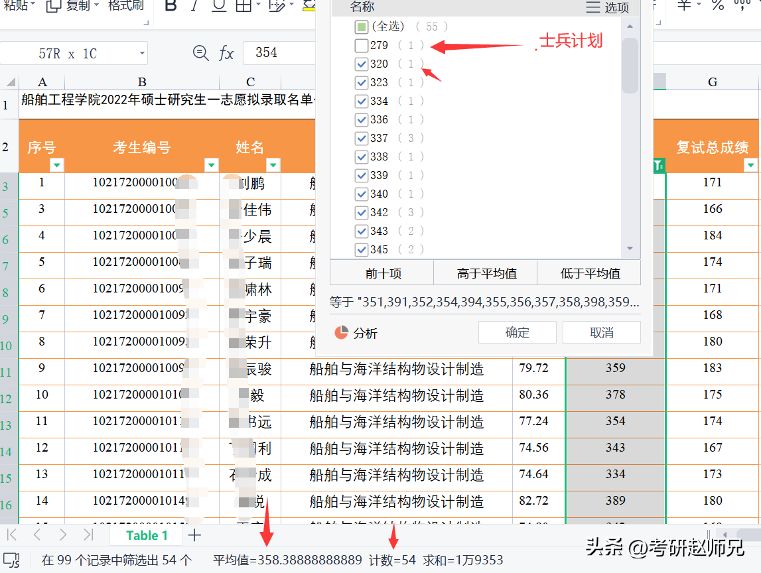The image size is (761, 573).
Task: Click the filter list vertical scrollbar thumb
Action: [630, 64]
